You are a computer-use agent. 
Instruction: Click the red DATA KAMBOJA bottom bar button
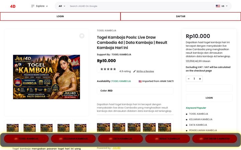pos(120,139)
